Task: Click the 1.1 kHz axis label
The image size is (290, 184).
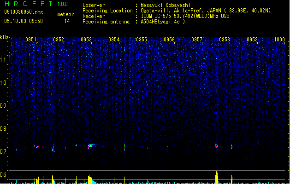Action: click(4, 60)
